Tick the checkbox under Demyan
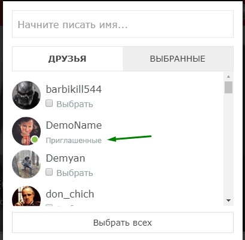This screenshot has height=240, width=245. click(x=49, y=172)
